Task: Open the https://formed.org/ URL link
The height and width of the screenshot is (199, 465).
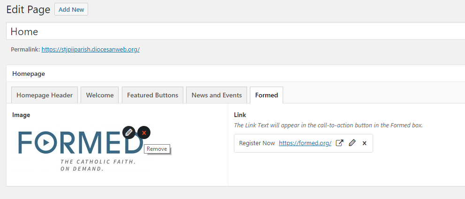Action: click(x=305, y=143)
